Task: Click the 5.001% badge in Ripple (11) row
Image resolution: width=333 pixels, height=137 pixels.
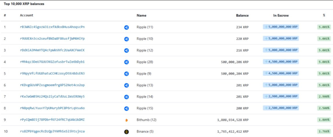Action: 324,27
